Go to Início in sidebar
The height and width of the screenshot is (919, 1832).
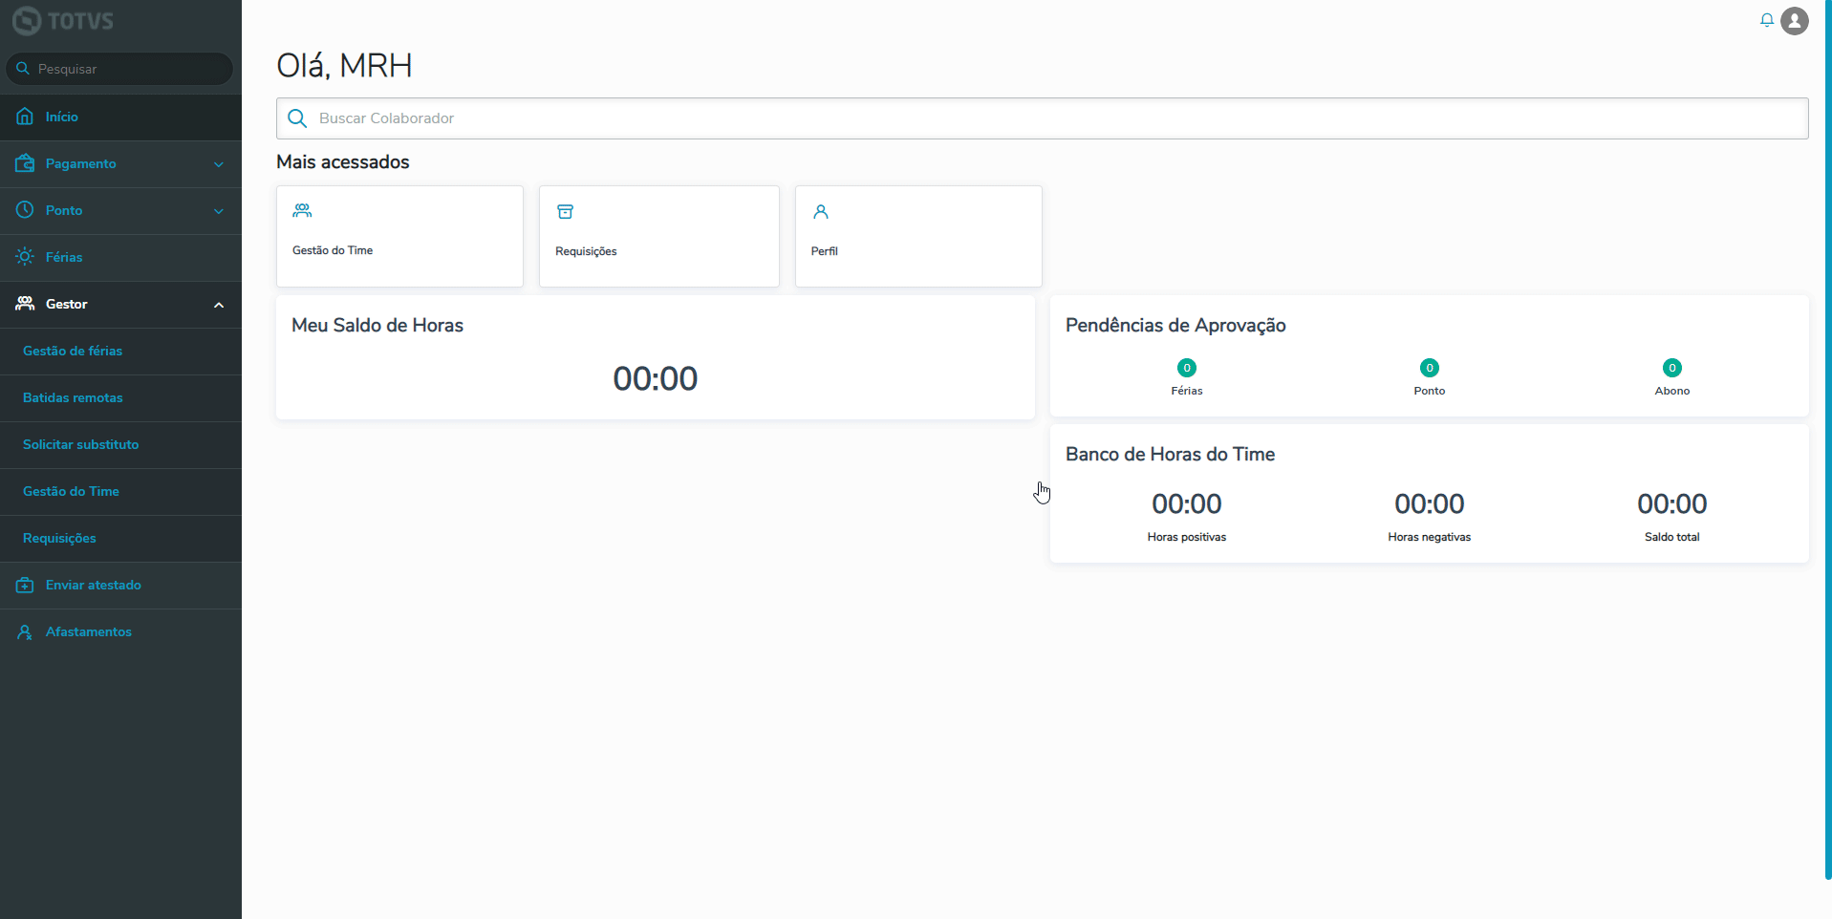[x=120, y=117]
